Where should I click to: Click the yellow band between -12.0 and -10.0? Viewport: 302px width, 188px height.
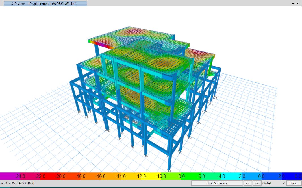[x=151, y=176]
